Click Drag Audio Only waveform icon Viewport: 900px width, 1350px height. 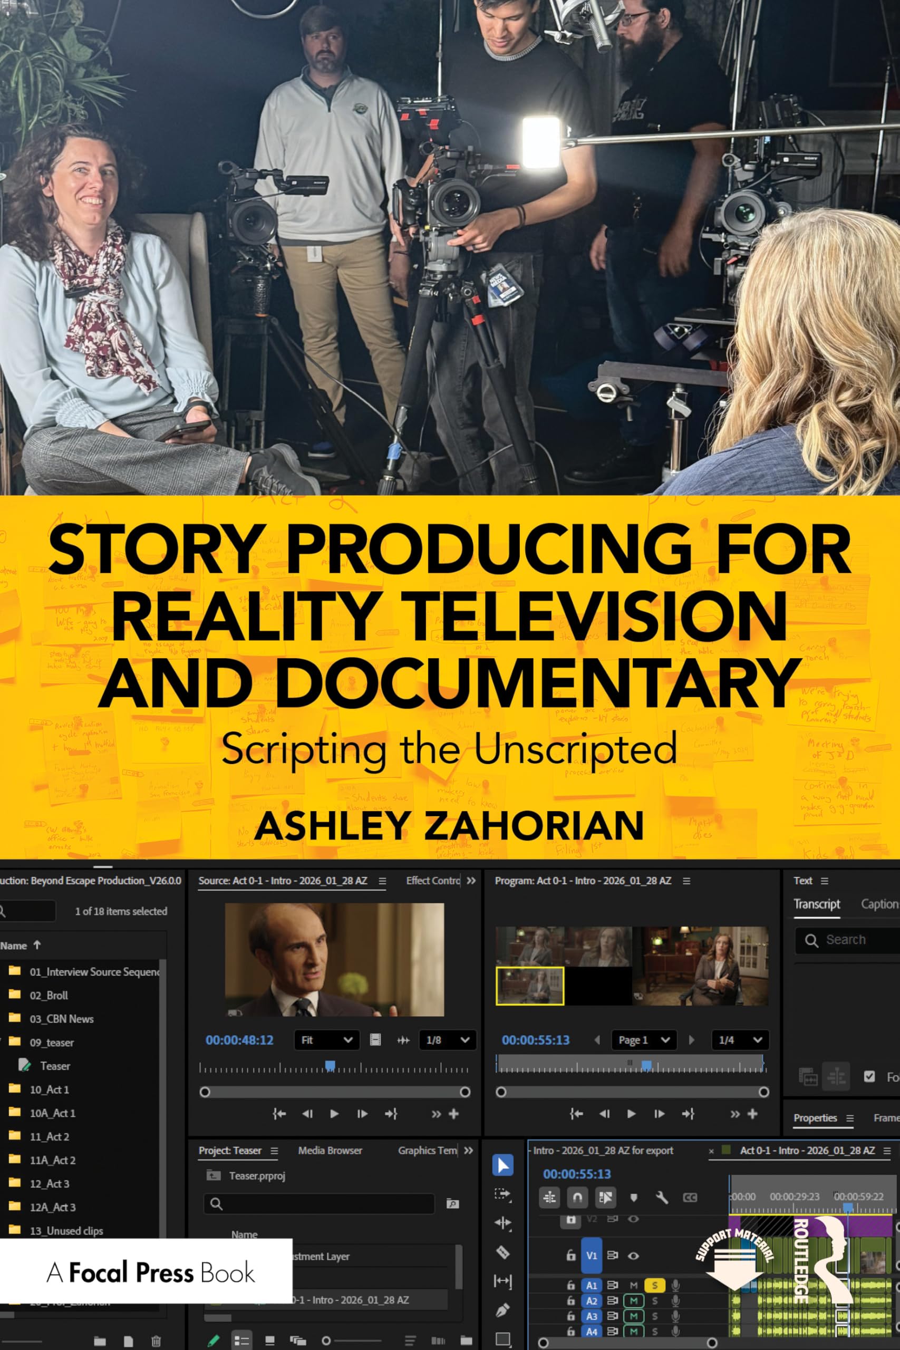click(403, 1039)
